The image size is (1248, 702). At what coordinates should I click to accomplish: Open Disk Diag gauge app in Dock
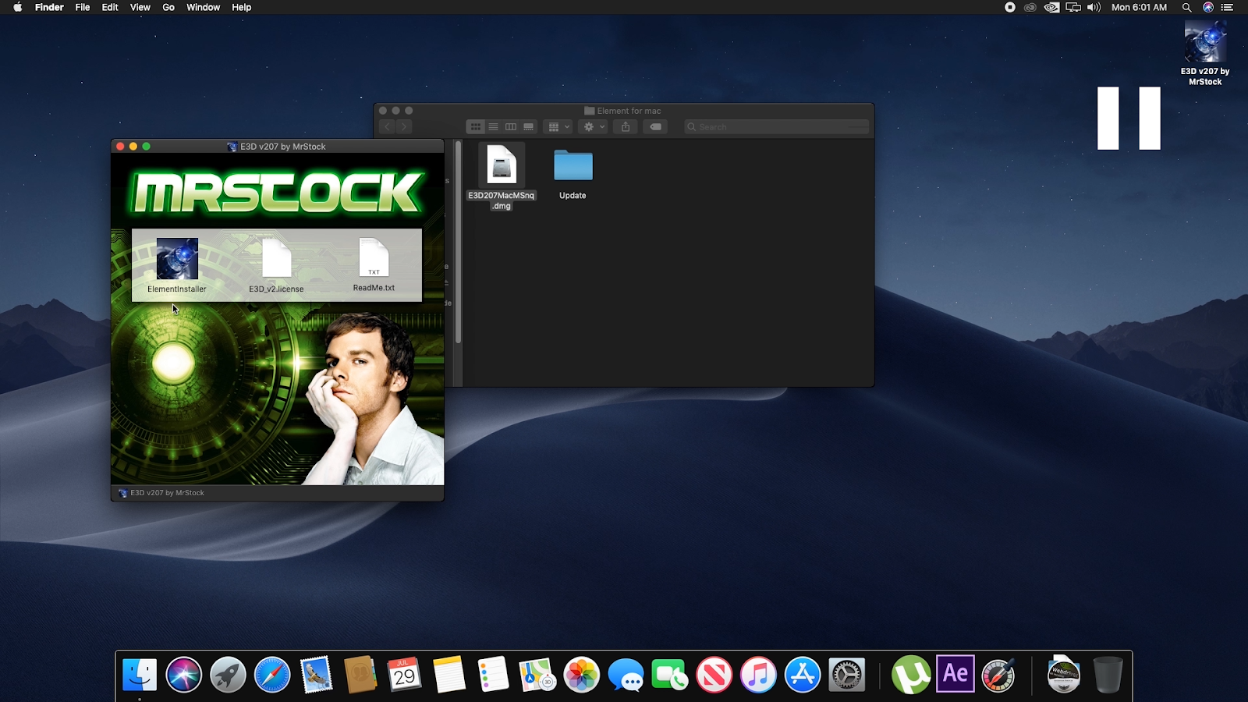point(999,675)
